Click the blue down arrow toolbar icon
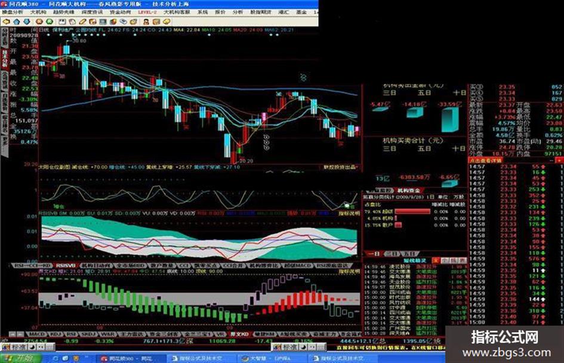 click(x=27, y=22)
